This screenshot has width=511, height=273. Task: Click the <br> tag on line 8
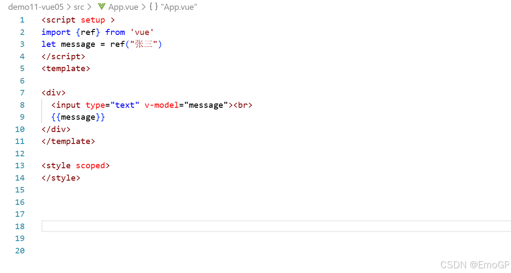[x=243, y=105]
